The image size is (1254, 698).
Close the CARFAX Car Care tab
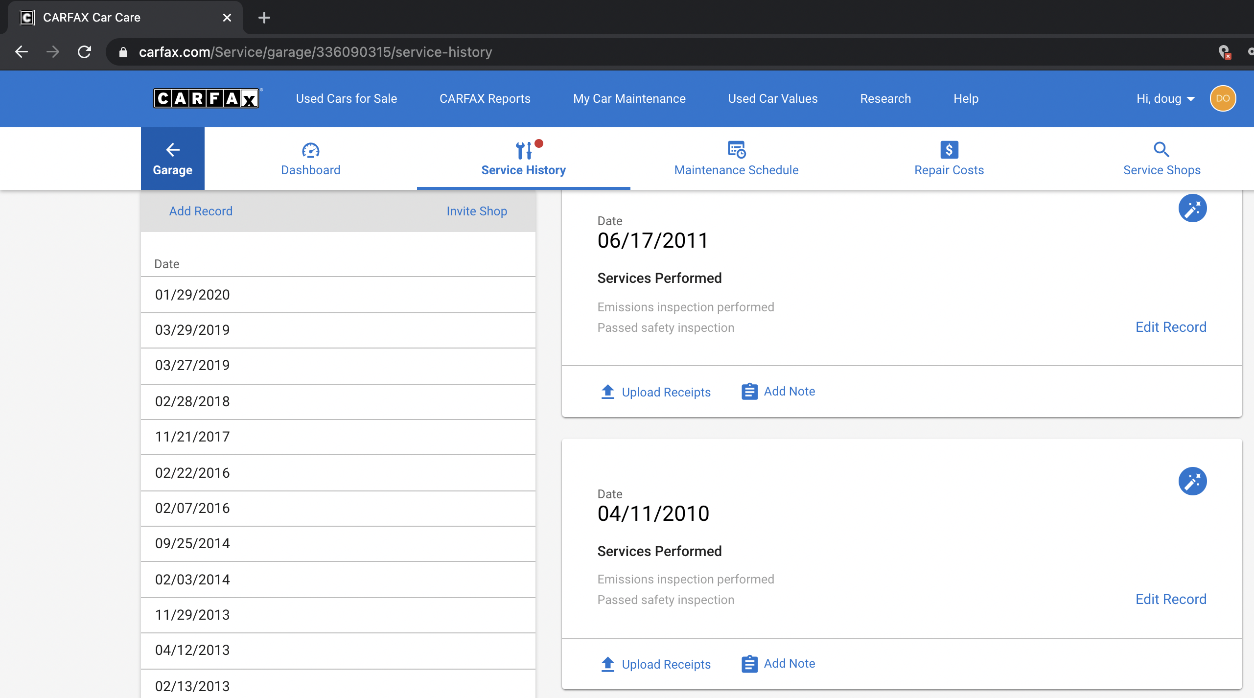coord(227,18)
